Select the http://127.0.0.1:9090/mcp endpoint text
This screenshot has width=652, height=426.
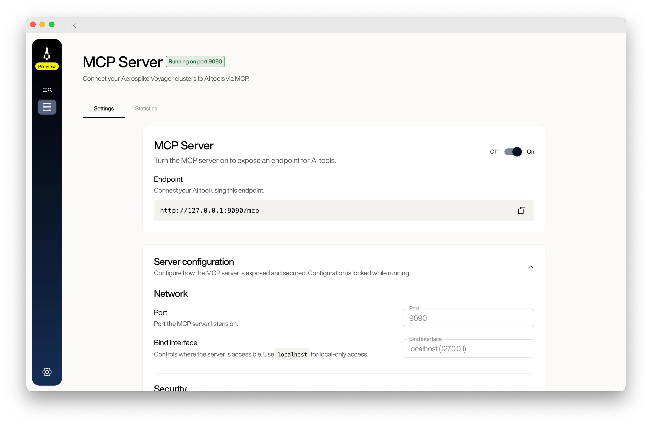[x=209, y=210]
